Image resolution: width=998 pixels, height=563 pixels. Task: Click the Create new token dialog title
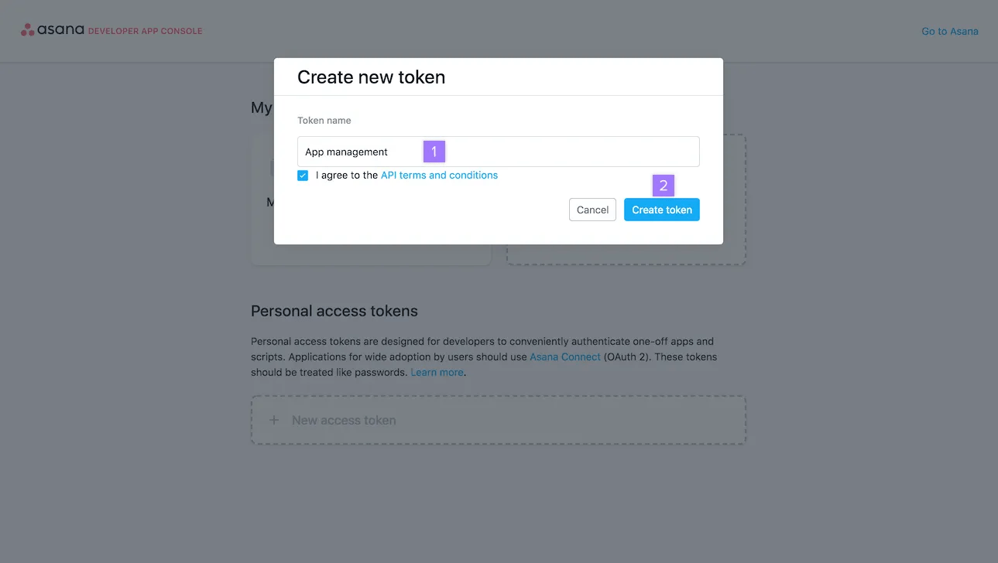tap(371, 77)
